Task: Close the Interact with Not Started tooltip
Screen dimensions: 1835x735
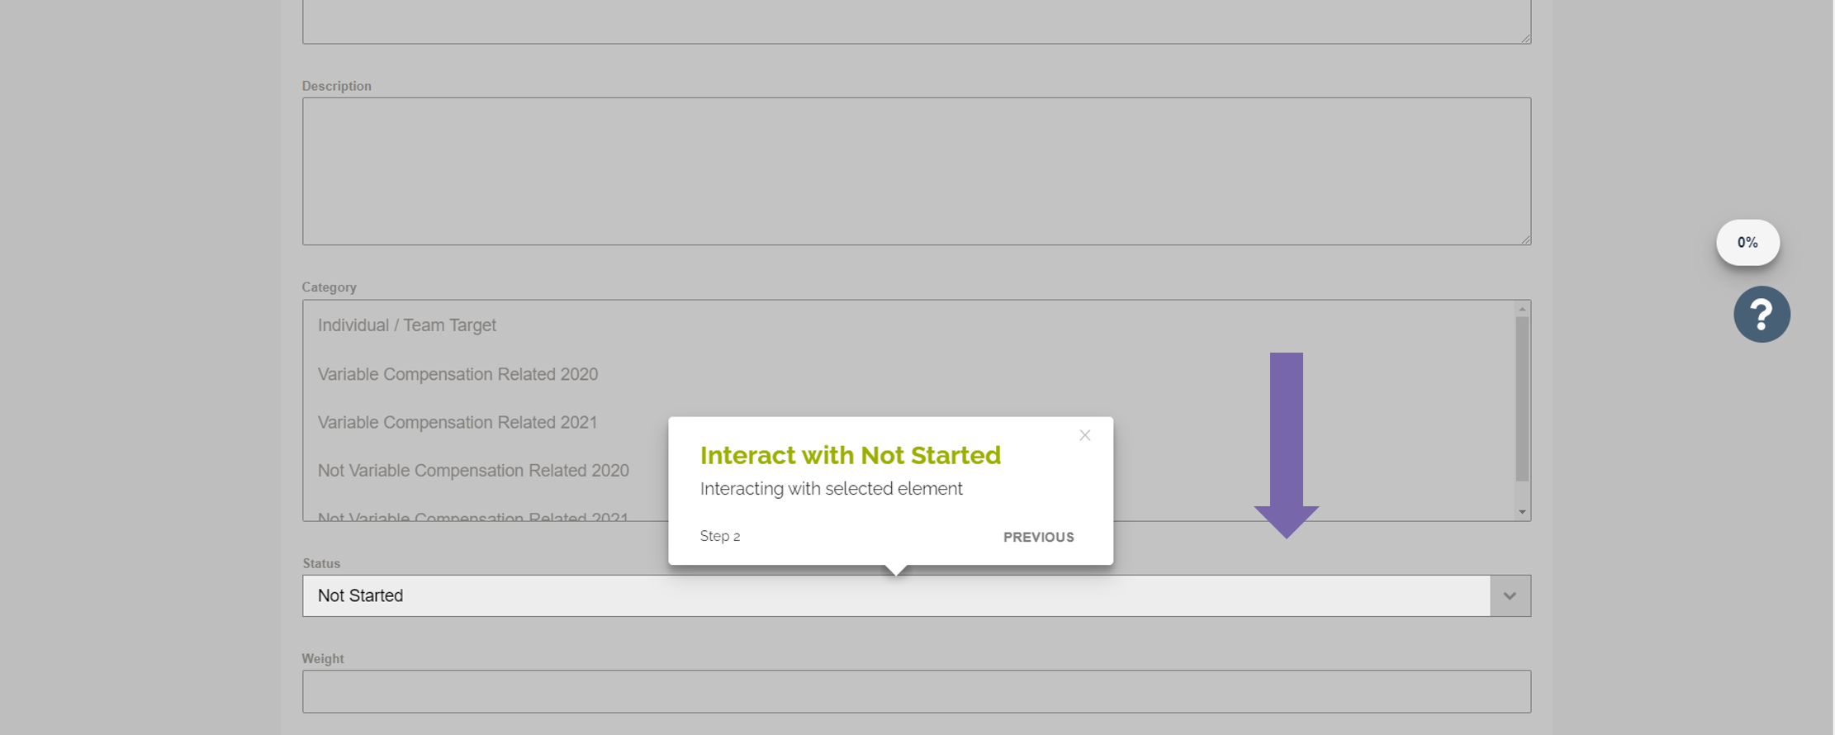Action: [1084, 435]
